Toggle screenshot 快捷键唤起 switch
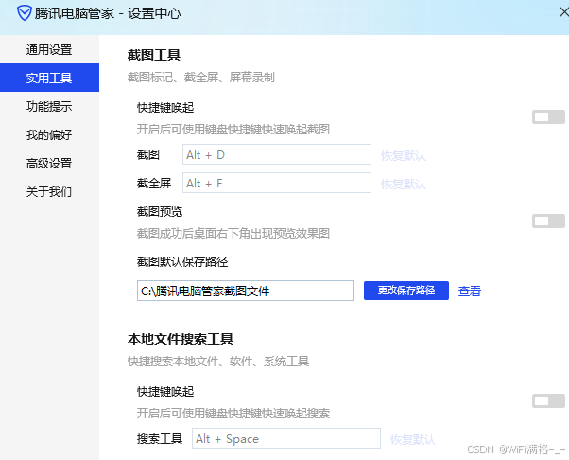569x460 pixels. point(548,117)
